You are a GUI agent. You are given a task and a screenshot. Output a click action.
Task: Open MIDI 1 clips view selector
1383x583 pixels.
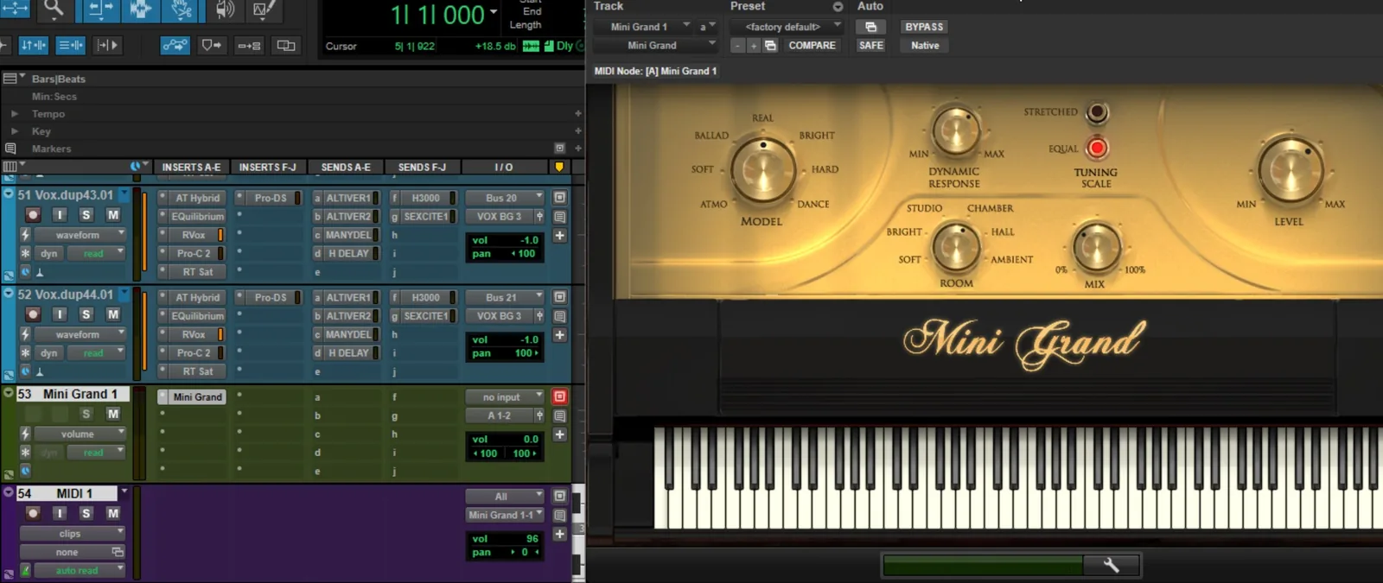click(x=73, y=534)
